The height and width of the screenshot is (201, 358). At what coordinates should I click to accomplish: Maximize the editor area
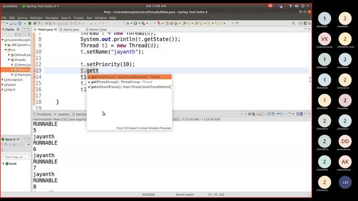pos(309,29)
